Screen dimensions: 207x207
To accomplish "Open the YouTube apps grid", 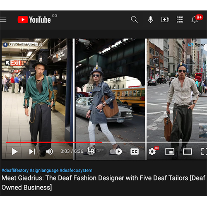I will pos(180,19).
